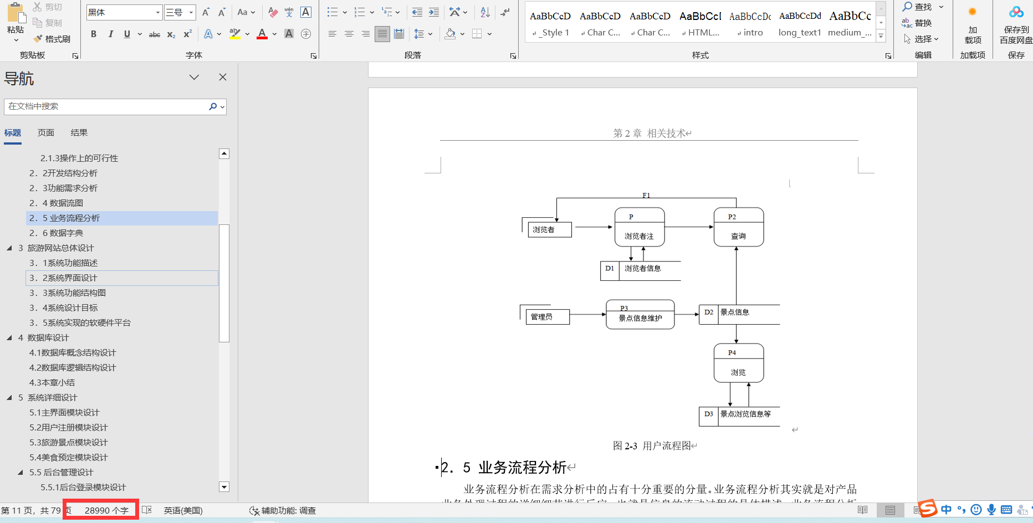Select the 'long_text1' style in gallery
Image resolution: width=1033 pixels, height=523 pixels.
[x=800, y=23]
